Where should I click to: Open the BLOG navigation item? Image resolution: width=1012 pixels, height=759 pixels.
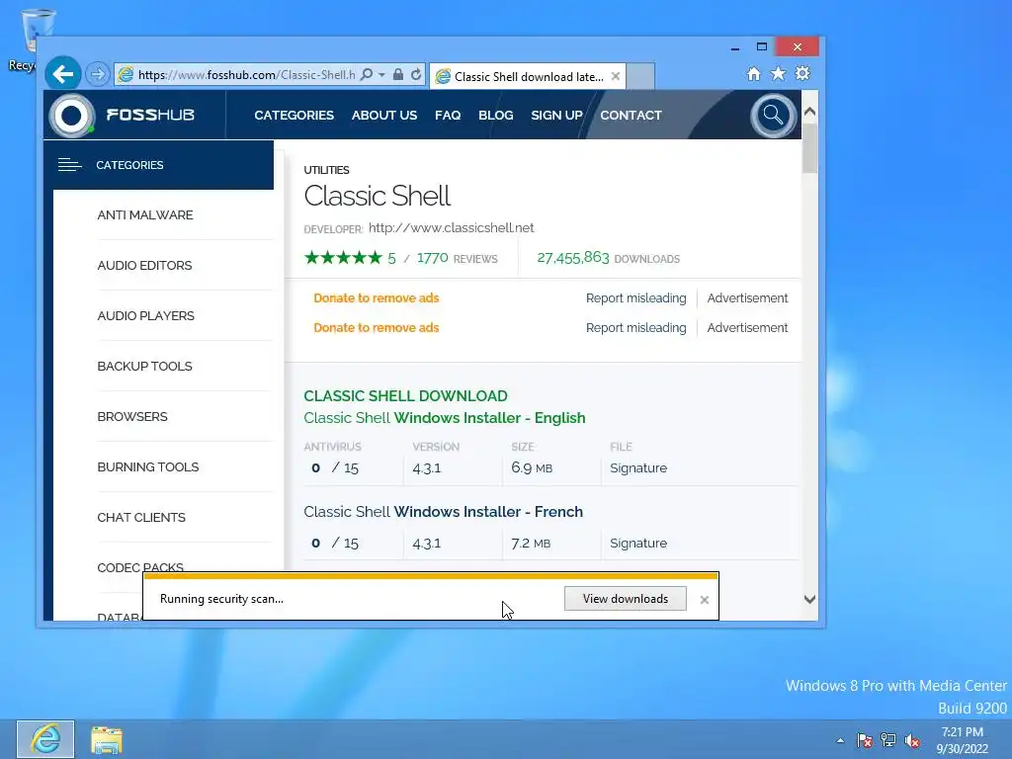pyautogui.click(x=496, y=115)
